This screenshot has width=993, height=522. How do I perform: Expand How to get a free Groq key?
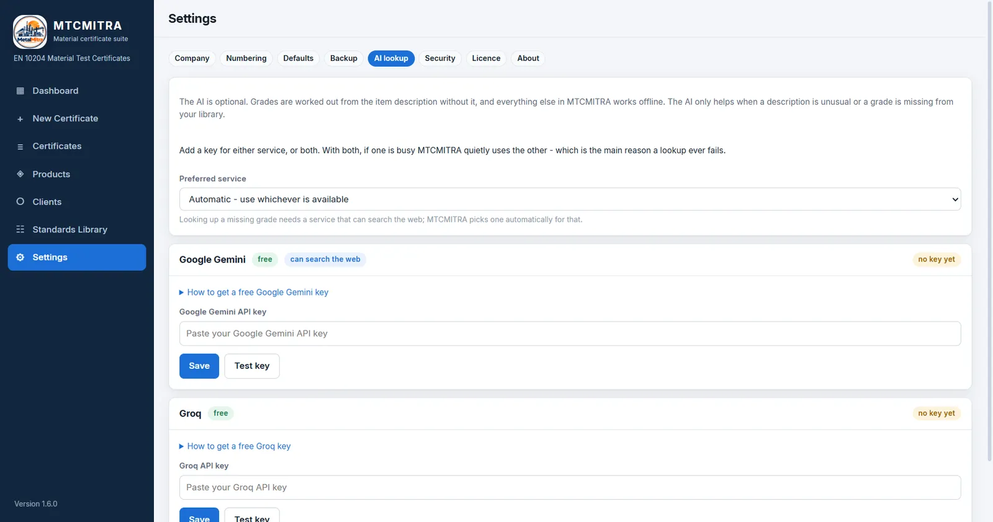pyautogui.click(x=235, y=446)
